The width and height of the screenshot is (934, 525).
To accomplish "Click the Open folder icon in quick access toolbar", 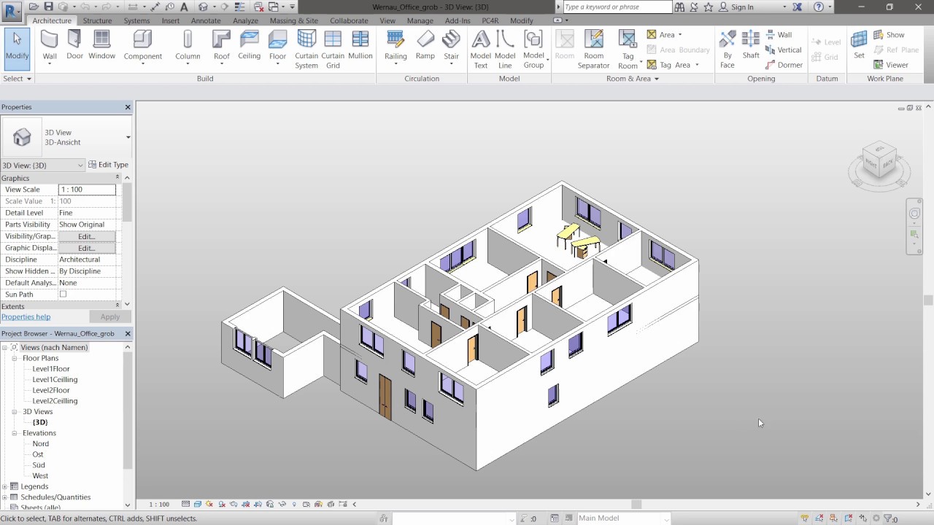I will click(x=34, y=7).
